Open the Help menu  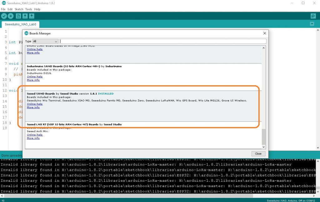pyautogui.click(x=37, y=9)
